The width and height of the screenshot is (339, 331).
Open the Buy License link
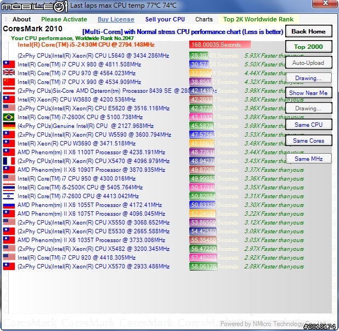(116, 19)
